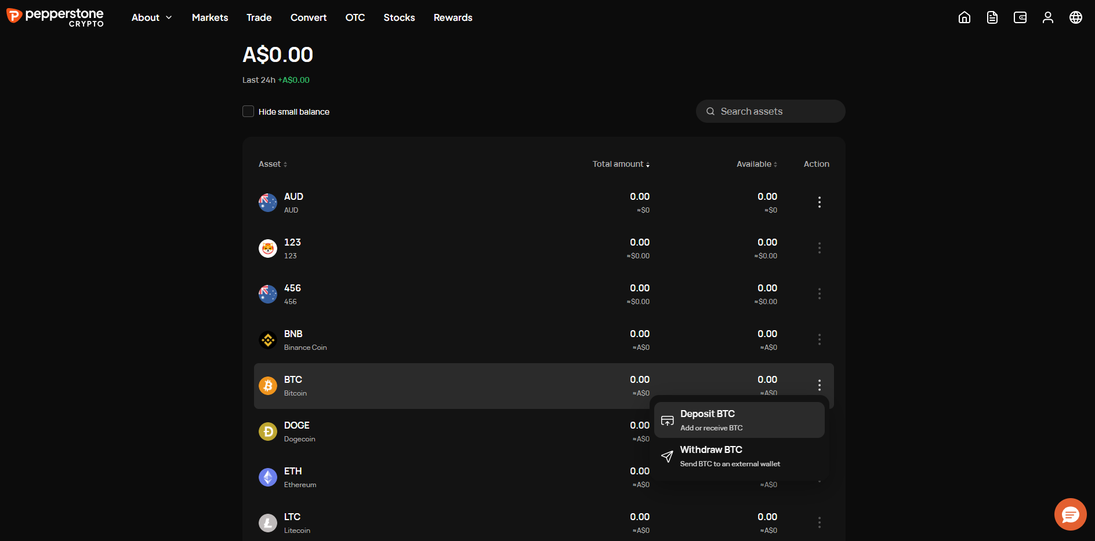Click the Search assets field
The image size is (1095, 541).
click(x=770, y=111)
